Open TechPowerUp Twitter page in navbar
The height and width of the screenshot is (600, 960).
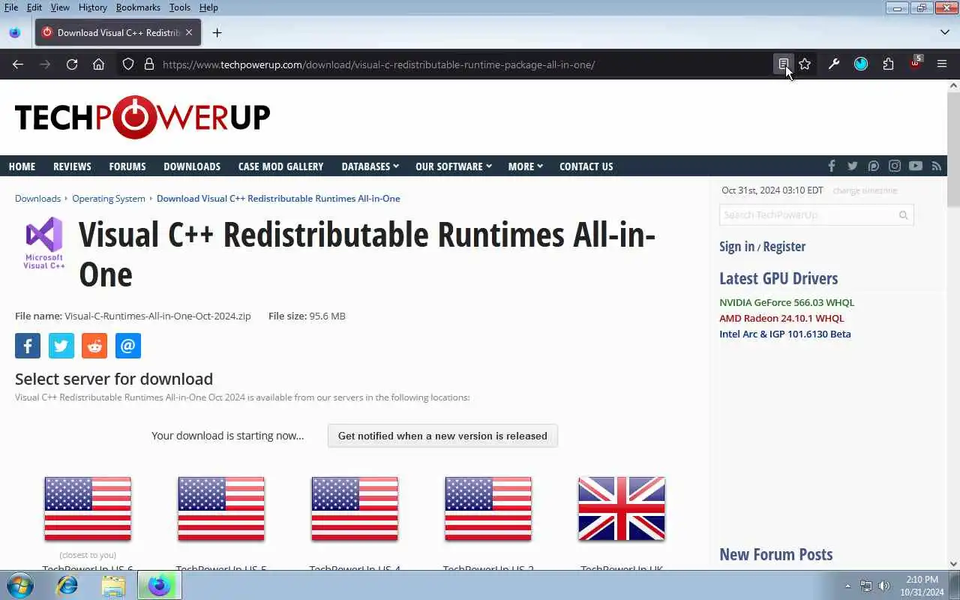pyautogui.click(x=853, y=166)
